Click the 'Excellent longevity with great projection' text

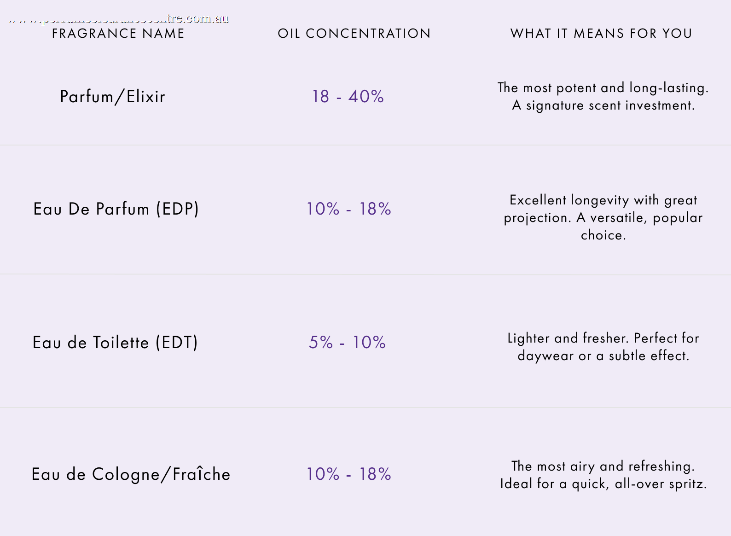click(x=603, y=209)
